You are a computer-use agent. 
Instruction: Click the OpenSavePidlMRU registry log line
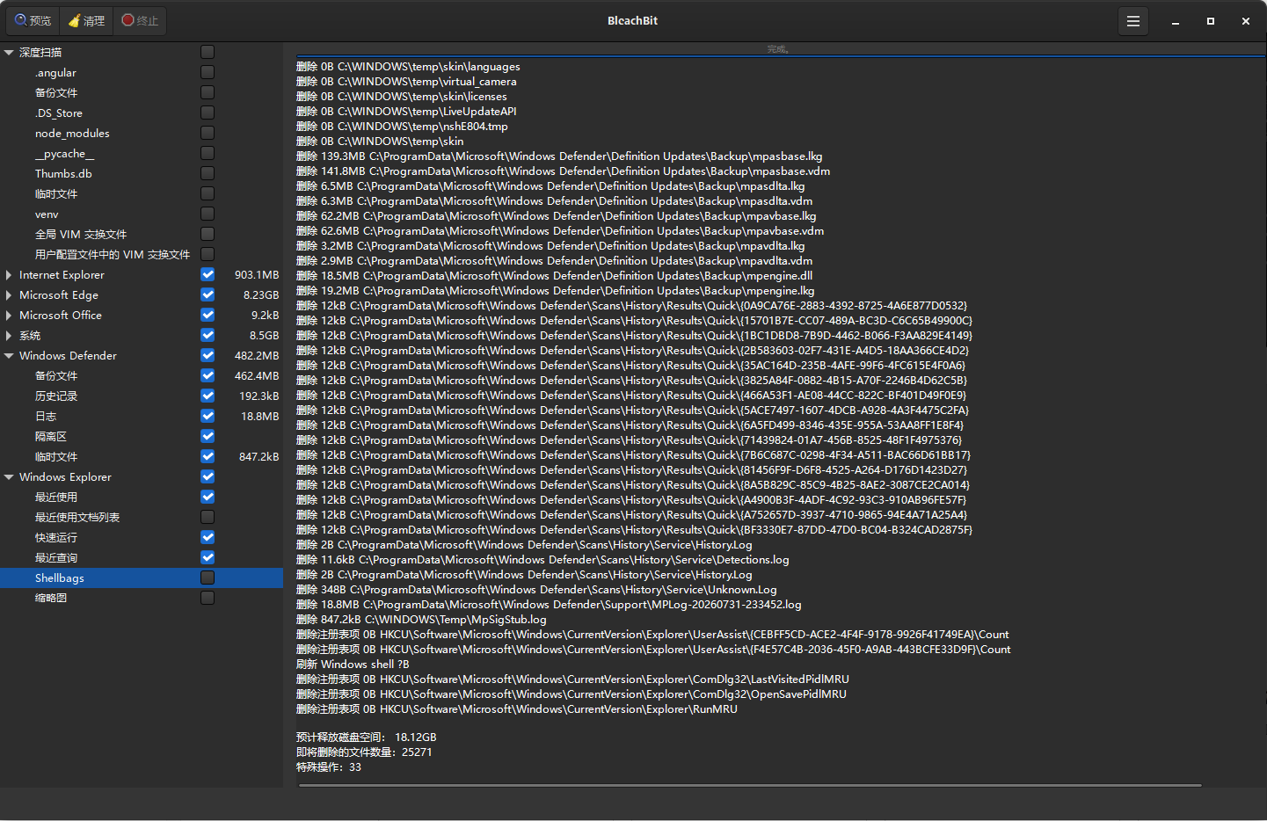(572, 694)
